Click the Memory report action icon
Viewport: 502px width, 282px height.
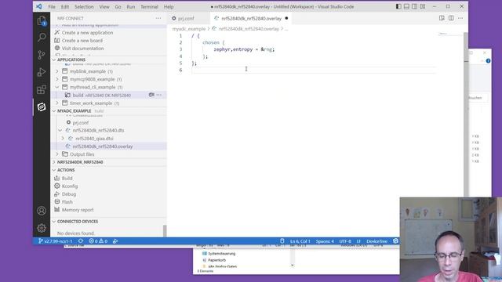(57, 210)
